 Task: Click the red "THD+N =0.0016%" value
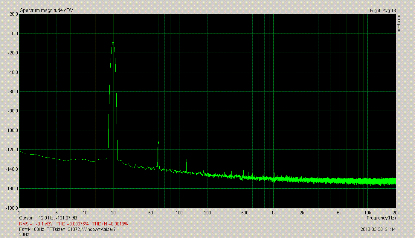tap(110, 224)
